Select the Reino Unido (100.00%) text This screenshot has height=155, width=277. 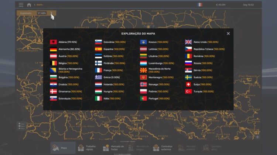point(206,42)
